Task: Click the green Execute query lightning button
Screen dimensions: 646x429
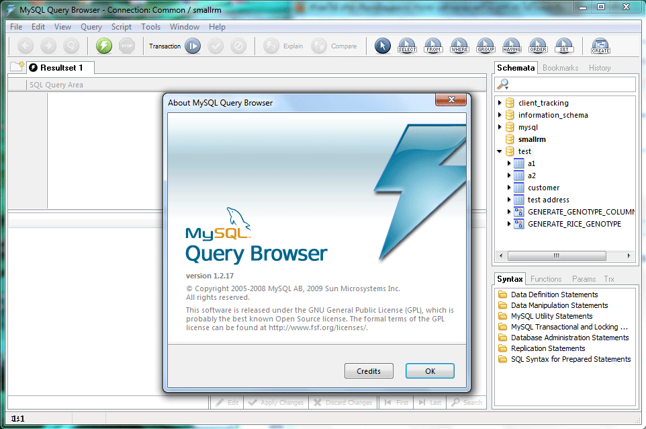Action: (104, 46)
